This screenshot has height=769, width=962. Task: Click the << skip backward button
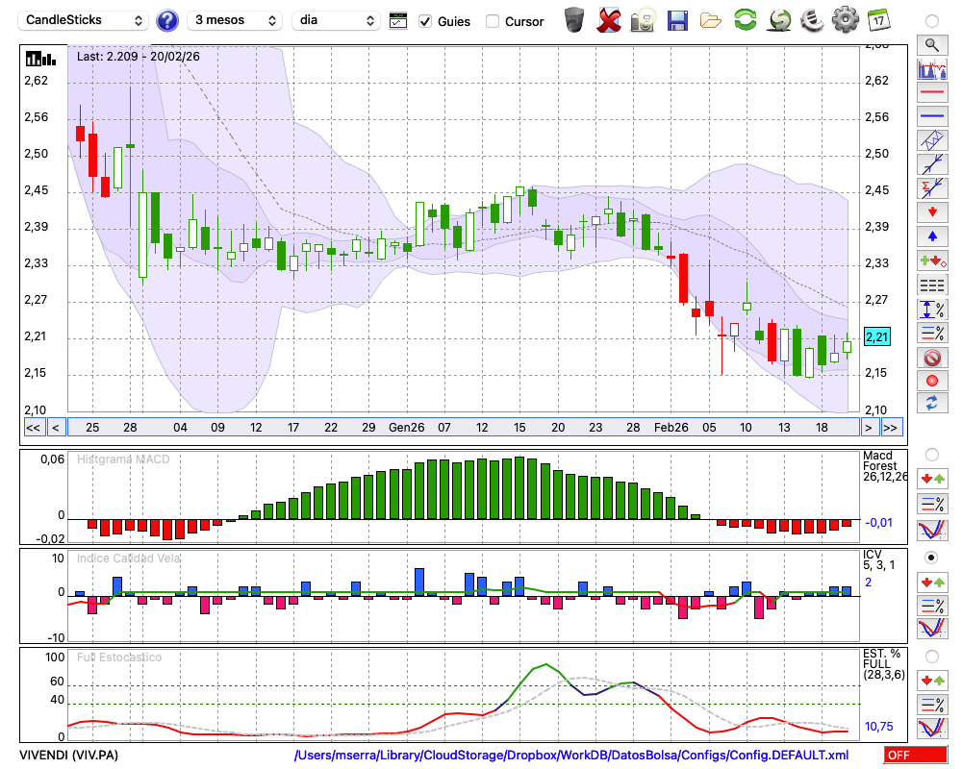(x=33, y=427)
